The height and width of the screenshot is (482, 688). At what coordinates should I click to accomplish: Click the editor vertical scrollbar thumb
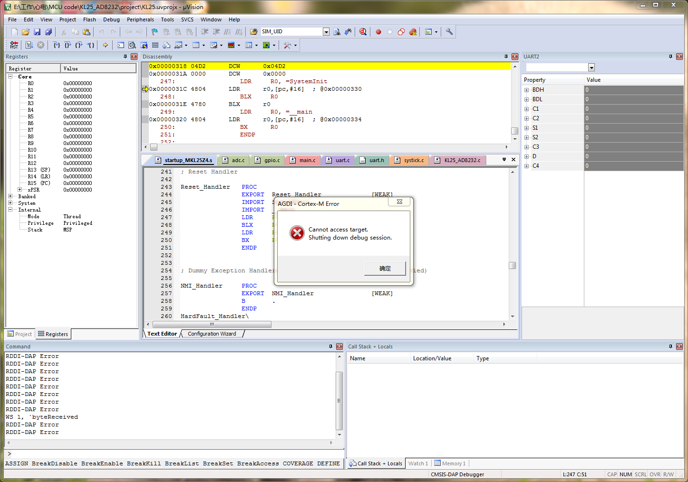[513, 265]
